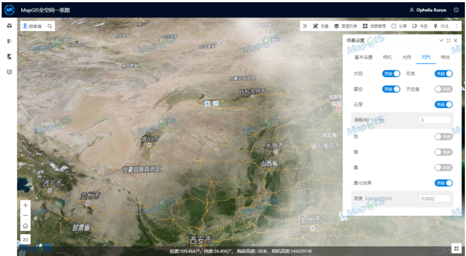Toggle the 月亮 moon switch
466x256 pixels.
pos(443,74)
